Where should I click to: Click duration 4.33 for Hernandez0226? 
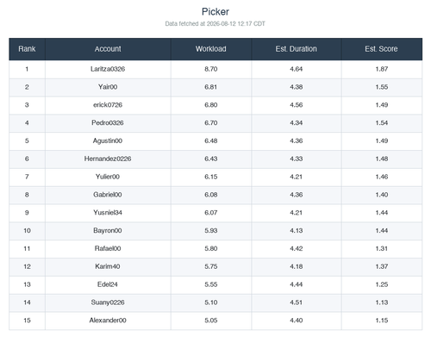pos(297,159)
